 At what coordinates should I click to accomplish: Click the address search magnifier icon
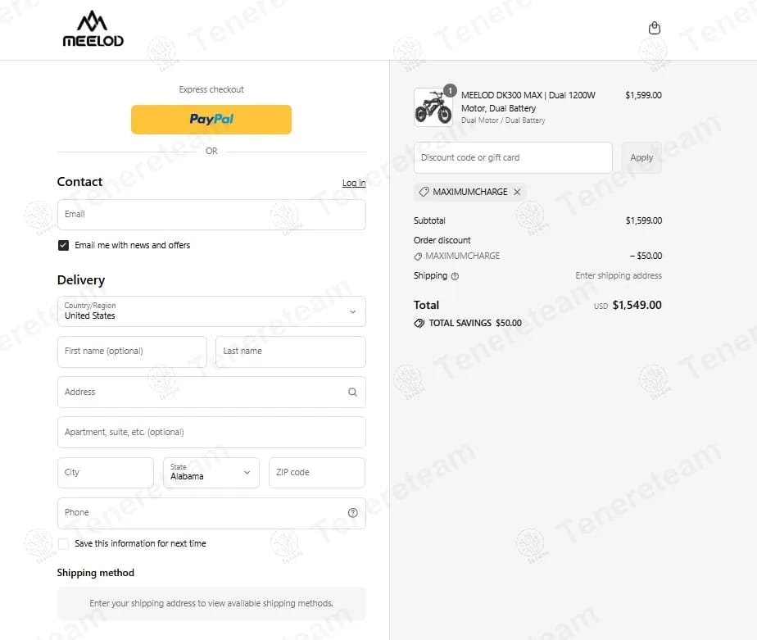point(352,393)
